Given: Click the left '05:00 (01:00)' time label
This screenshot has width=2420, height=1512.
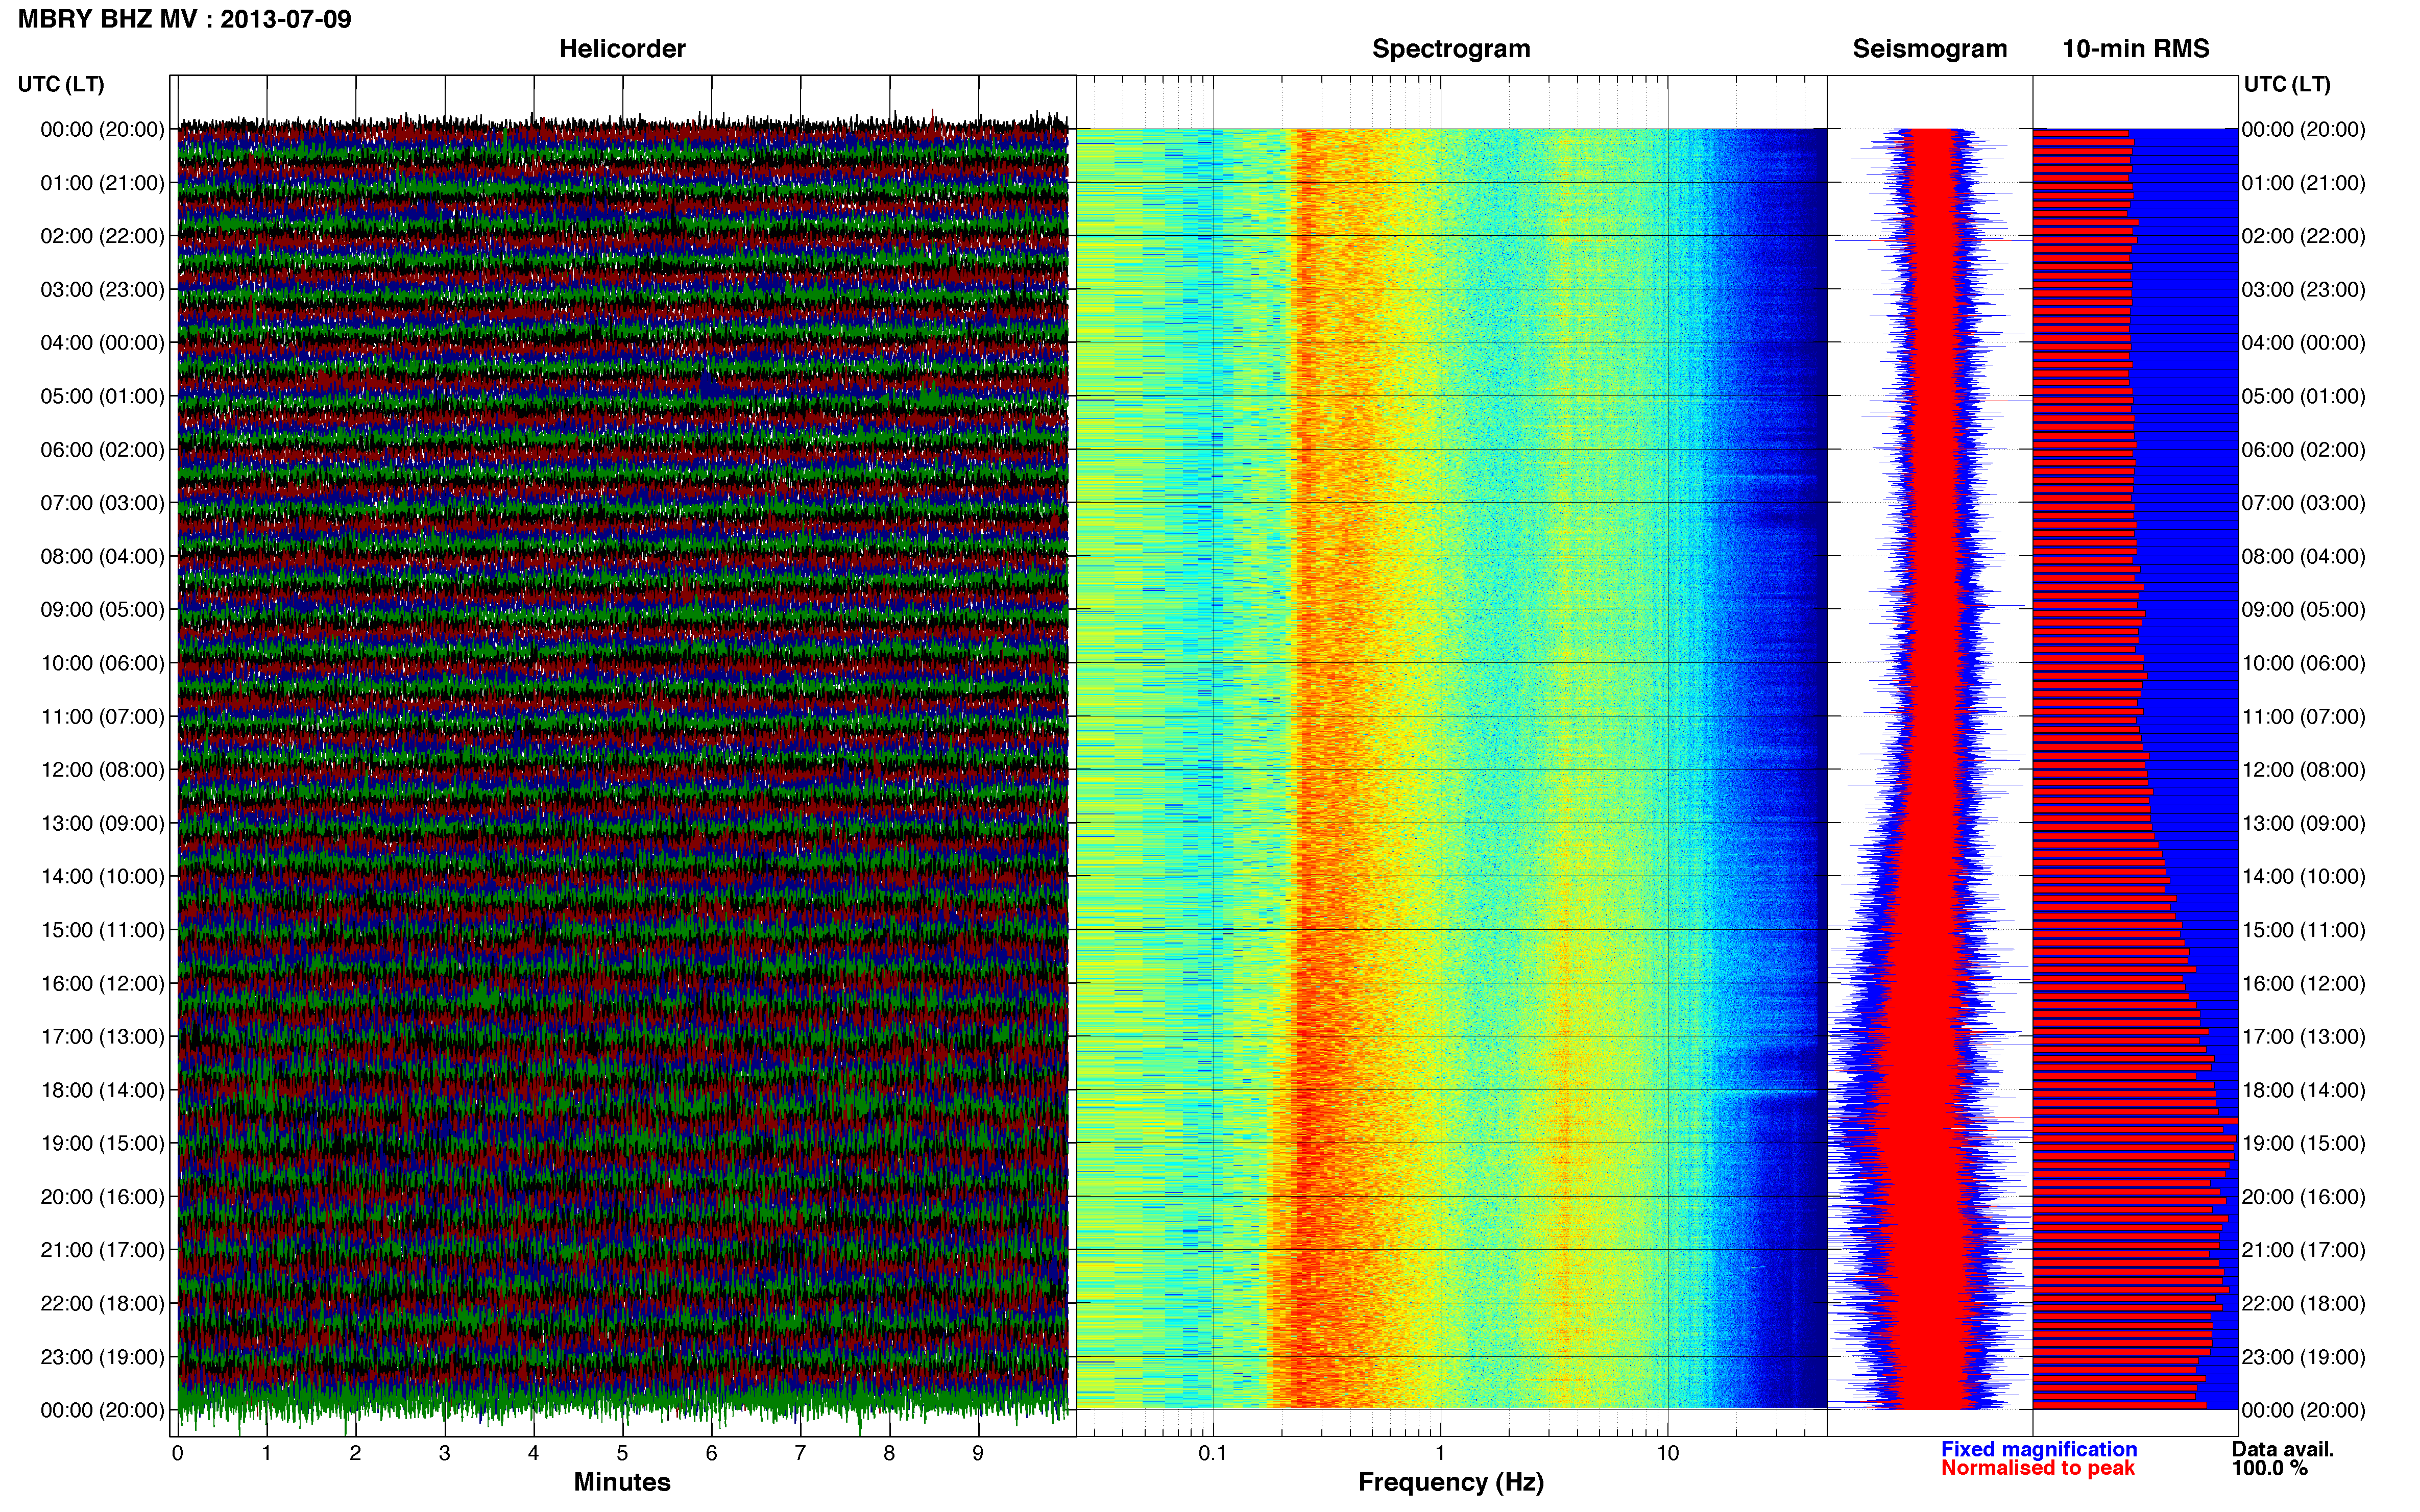Looking at the screenshot, I should (x=102, y=396).
